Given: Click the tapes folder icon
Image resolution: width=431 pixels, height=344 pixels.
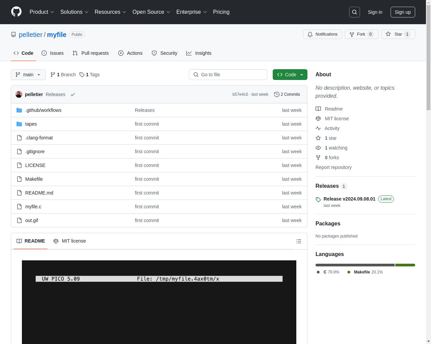Looking at the screenshot, I should click(19, 124).
